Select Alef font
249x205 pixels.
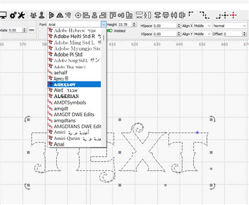(x=74, y=90)
